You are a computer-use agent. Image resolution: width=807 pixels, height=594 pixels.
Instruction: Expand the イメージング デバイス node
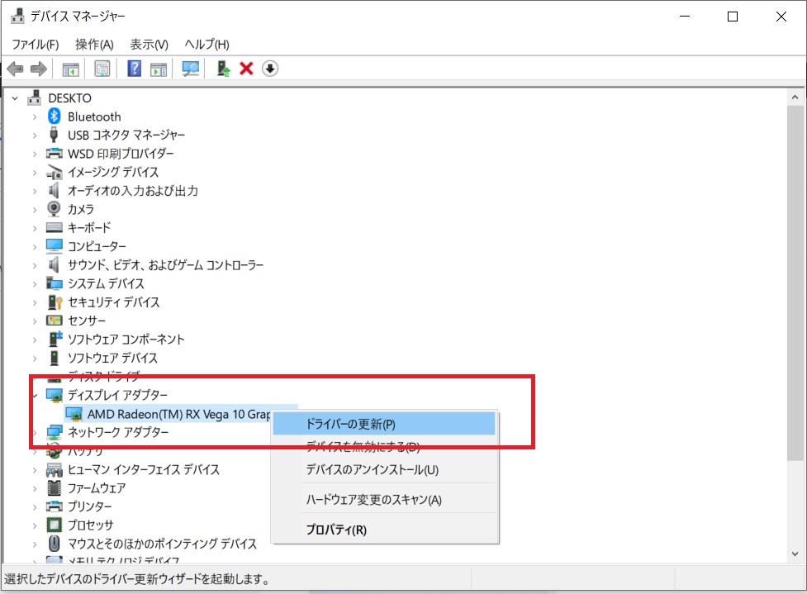pos(35,173)
